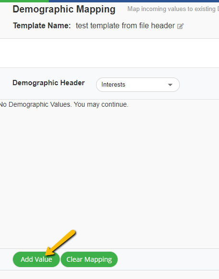Click the Template Name label
This screenshot has width=219, height=279.
point(42,26)
